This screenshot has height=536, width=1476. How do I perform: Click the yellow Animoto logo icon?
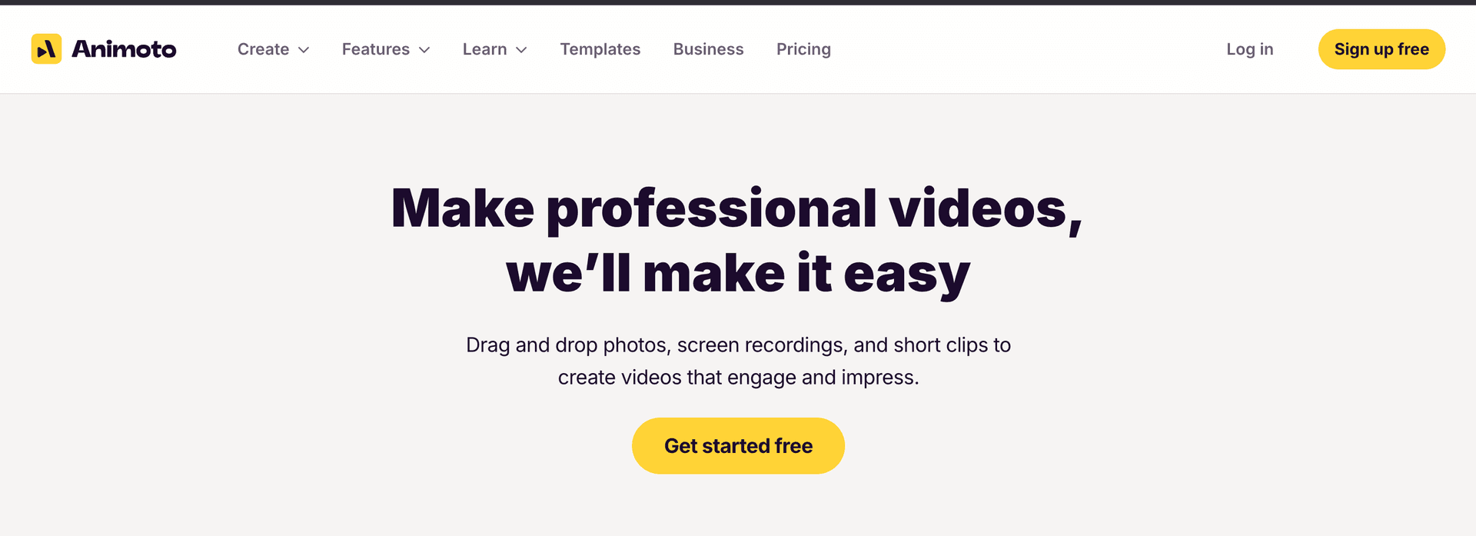46,49
